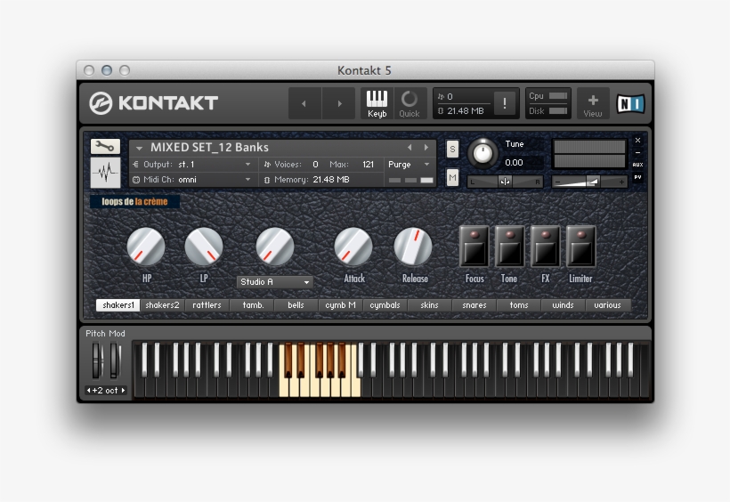The height and width of the screenshot is (502, 730).
Task: Click the Native Instruments NI logo
Action: click(630, 103)
